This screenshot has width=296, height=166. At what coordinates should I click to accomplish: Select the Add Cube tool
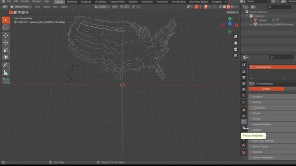point(6,81)
